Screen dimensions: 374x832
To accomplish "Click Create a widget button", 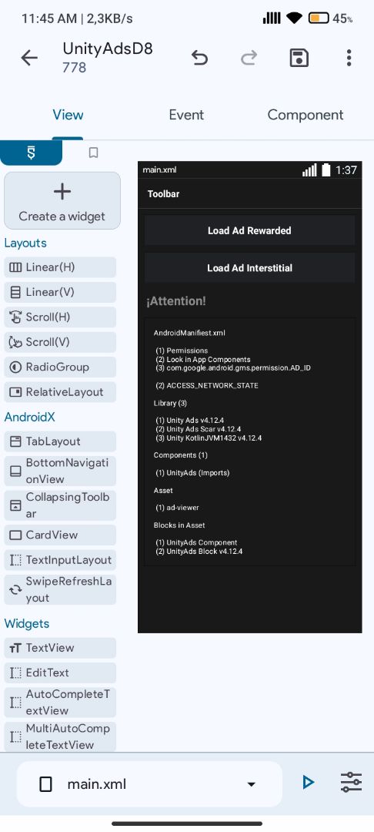I will point(62,200).
